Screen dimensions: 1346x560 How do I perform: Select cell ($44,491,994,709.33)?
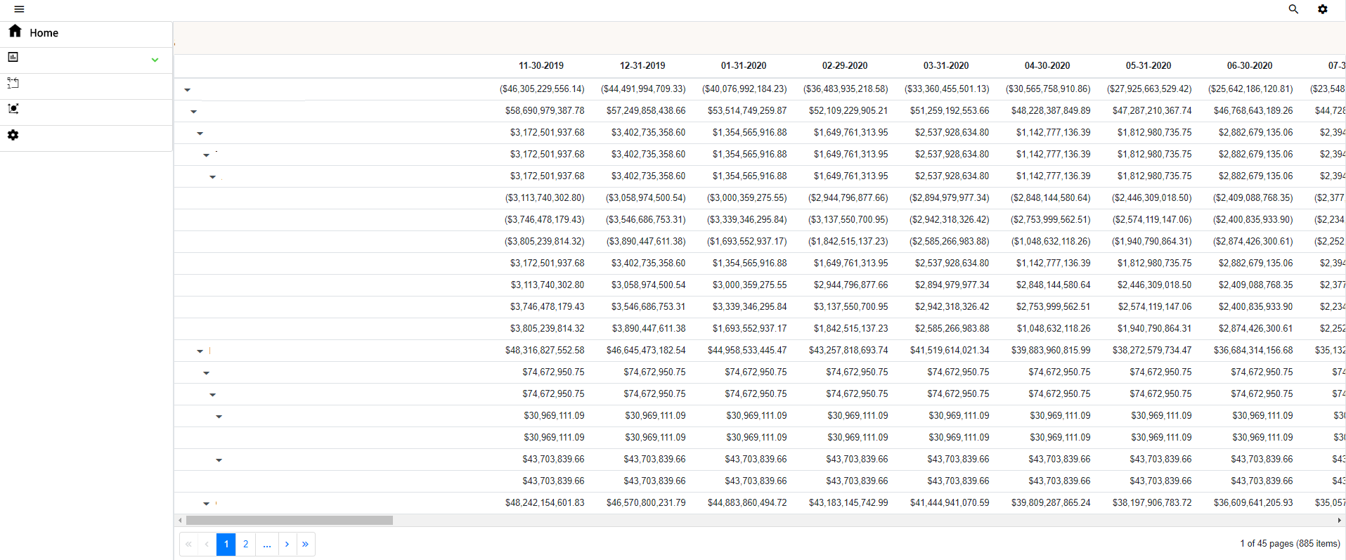643,89
